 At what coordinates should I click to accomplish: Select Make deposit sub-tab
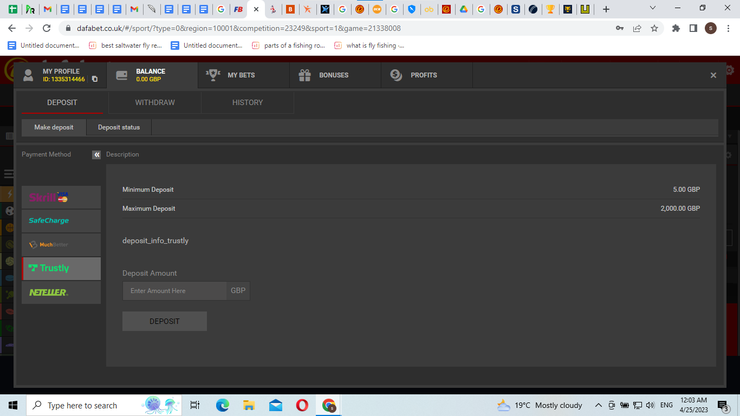point(54,127)
